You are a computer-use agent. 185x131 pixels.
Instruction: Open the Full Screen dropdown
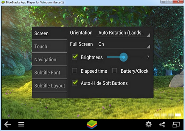(x=123, y=44)
